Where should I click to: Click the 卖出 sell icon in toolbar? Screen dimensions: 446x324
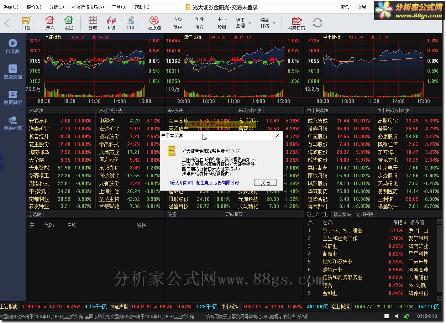click(x=69, y=23)
